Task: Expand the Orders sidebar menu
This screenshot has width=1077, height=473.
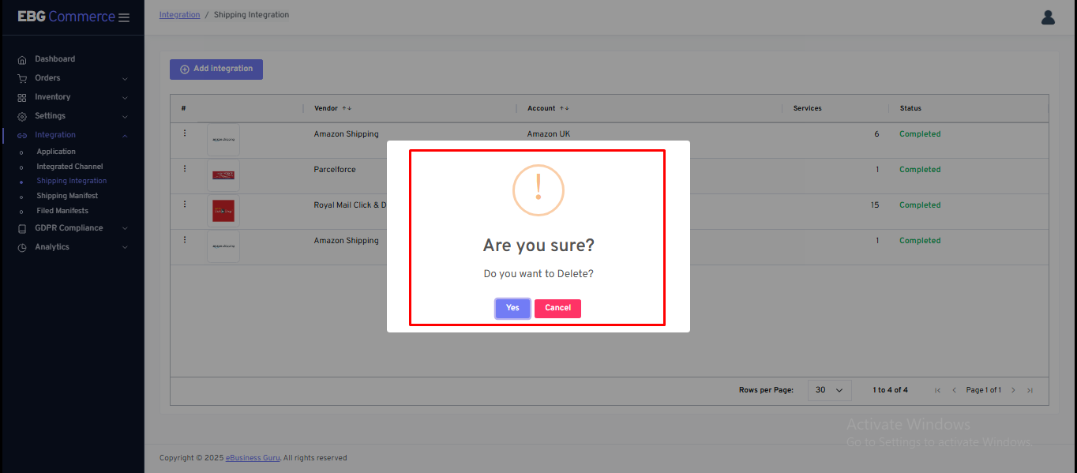Action: point(47,78)
